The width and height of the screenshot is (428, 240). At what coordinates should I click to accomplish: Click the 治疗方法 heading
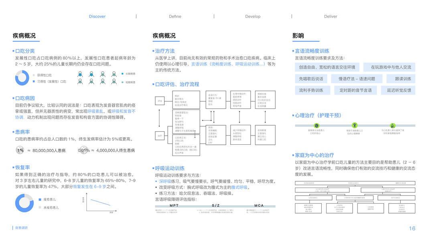(x=165, y=51)
